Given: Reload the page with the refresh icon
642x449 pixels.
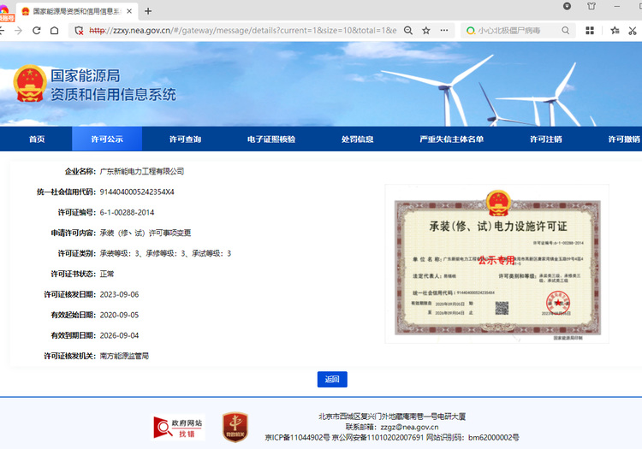Looking at the screenshot, I should tap(37, 30).
